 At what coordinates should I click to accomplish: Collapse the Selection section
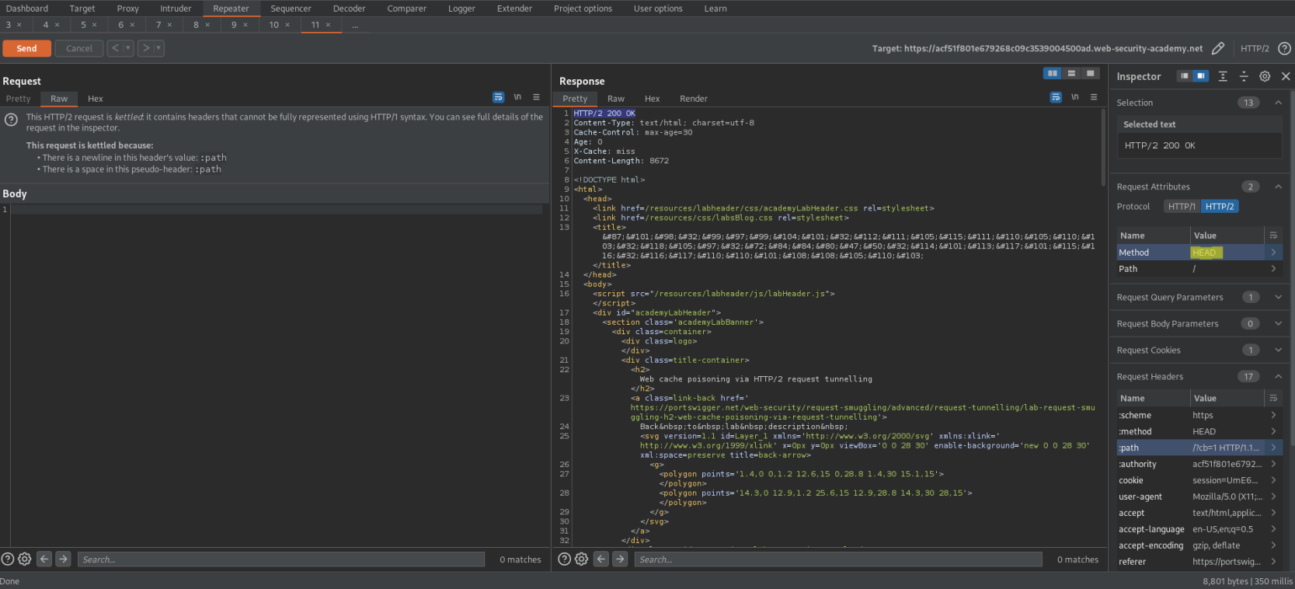(1278, 103)
